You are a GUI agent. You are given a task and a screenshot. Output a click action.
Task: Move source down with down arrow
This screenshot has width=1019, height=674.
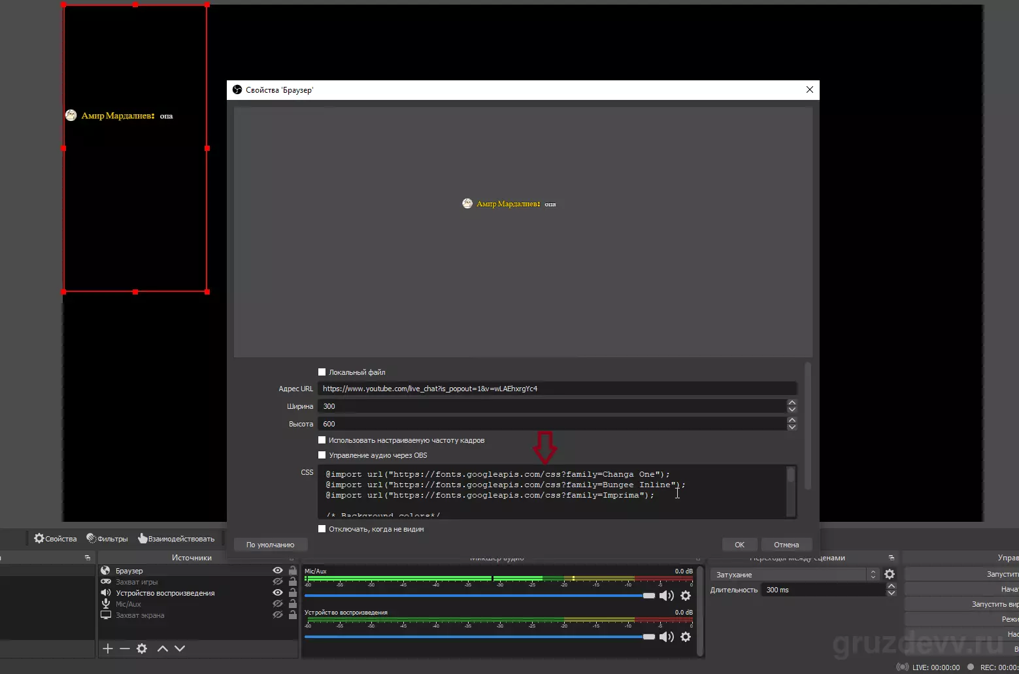[180, 649]
